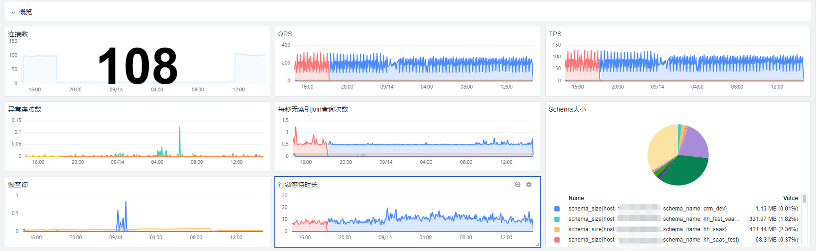Click the blue crm_dev legend color swatch
816x251 pixels.
click(557, 209)
